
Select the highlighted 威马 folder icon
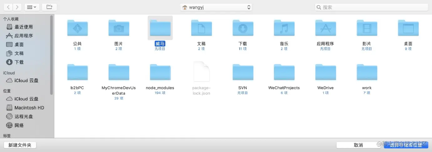(160, 28)
